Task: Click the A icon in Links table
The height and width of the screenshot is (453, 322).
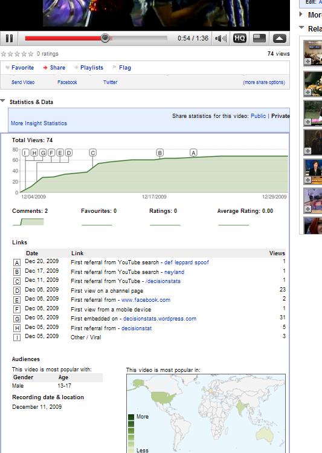Action: tap(17, 262)
